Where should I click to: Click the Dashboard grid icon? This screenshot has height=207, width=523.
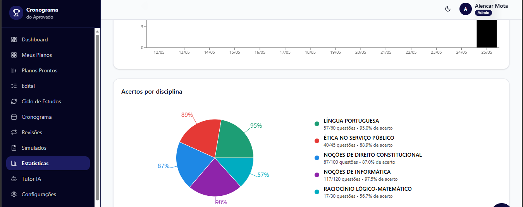14,39
